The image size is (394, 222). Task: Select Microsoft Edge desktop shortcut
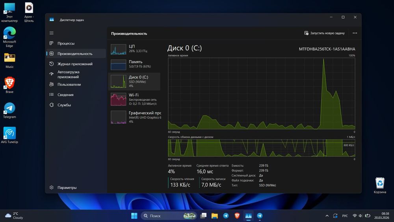[9, 37]
